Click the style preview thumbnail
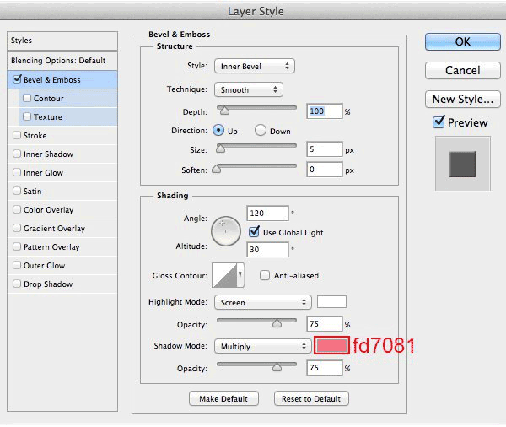Viewport: 506px width, 427px height. [462, 164]
